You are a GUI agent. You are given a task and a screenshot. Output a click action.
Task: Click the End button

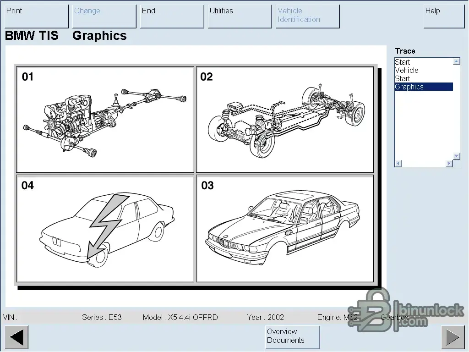[172, 16]
